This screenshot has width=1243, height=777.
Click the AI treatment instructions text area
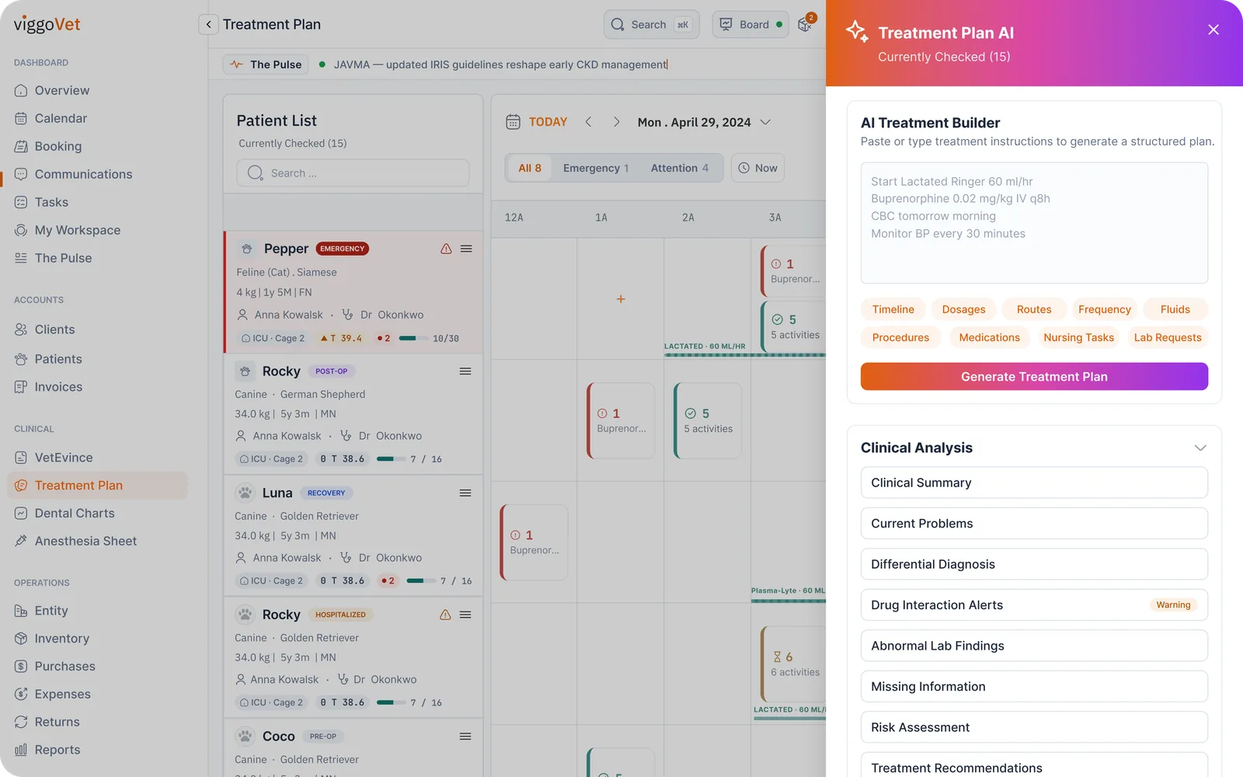click(1034, 223)
